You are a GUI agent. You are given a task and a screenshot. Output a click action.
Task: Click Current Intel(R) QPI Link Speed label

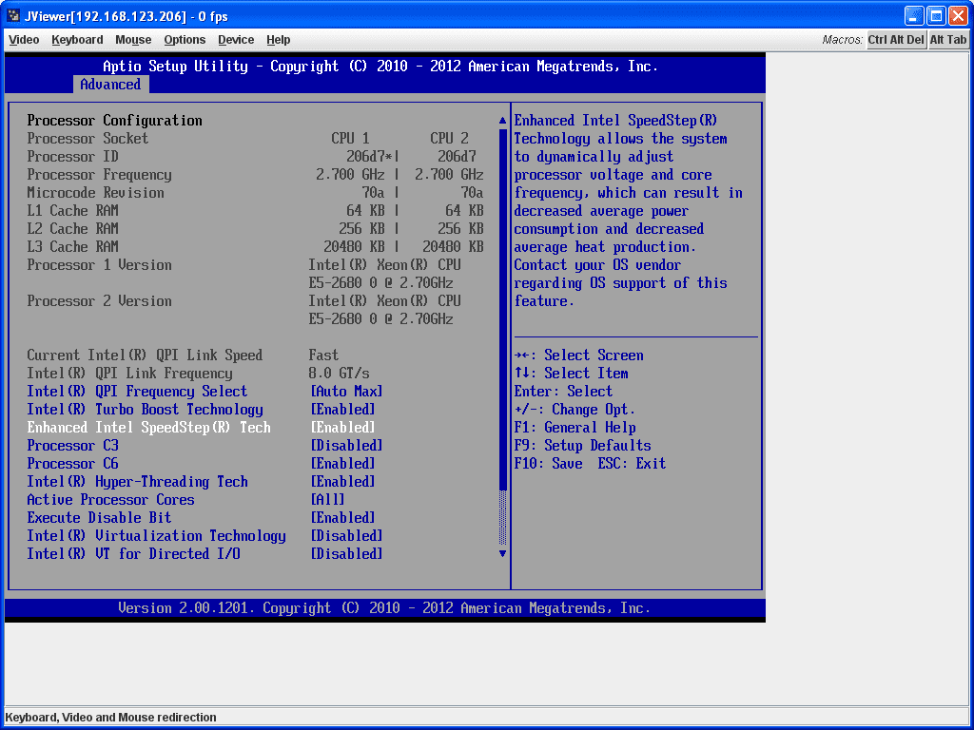pos(145,355)
